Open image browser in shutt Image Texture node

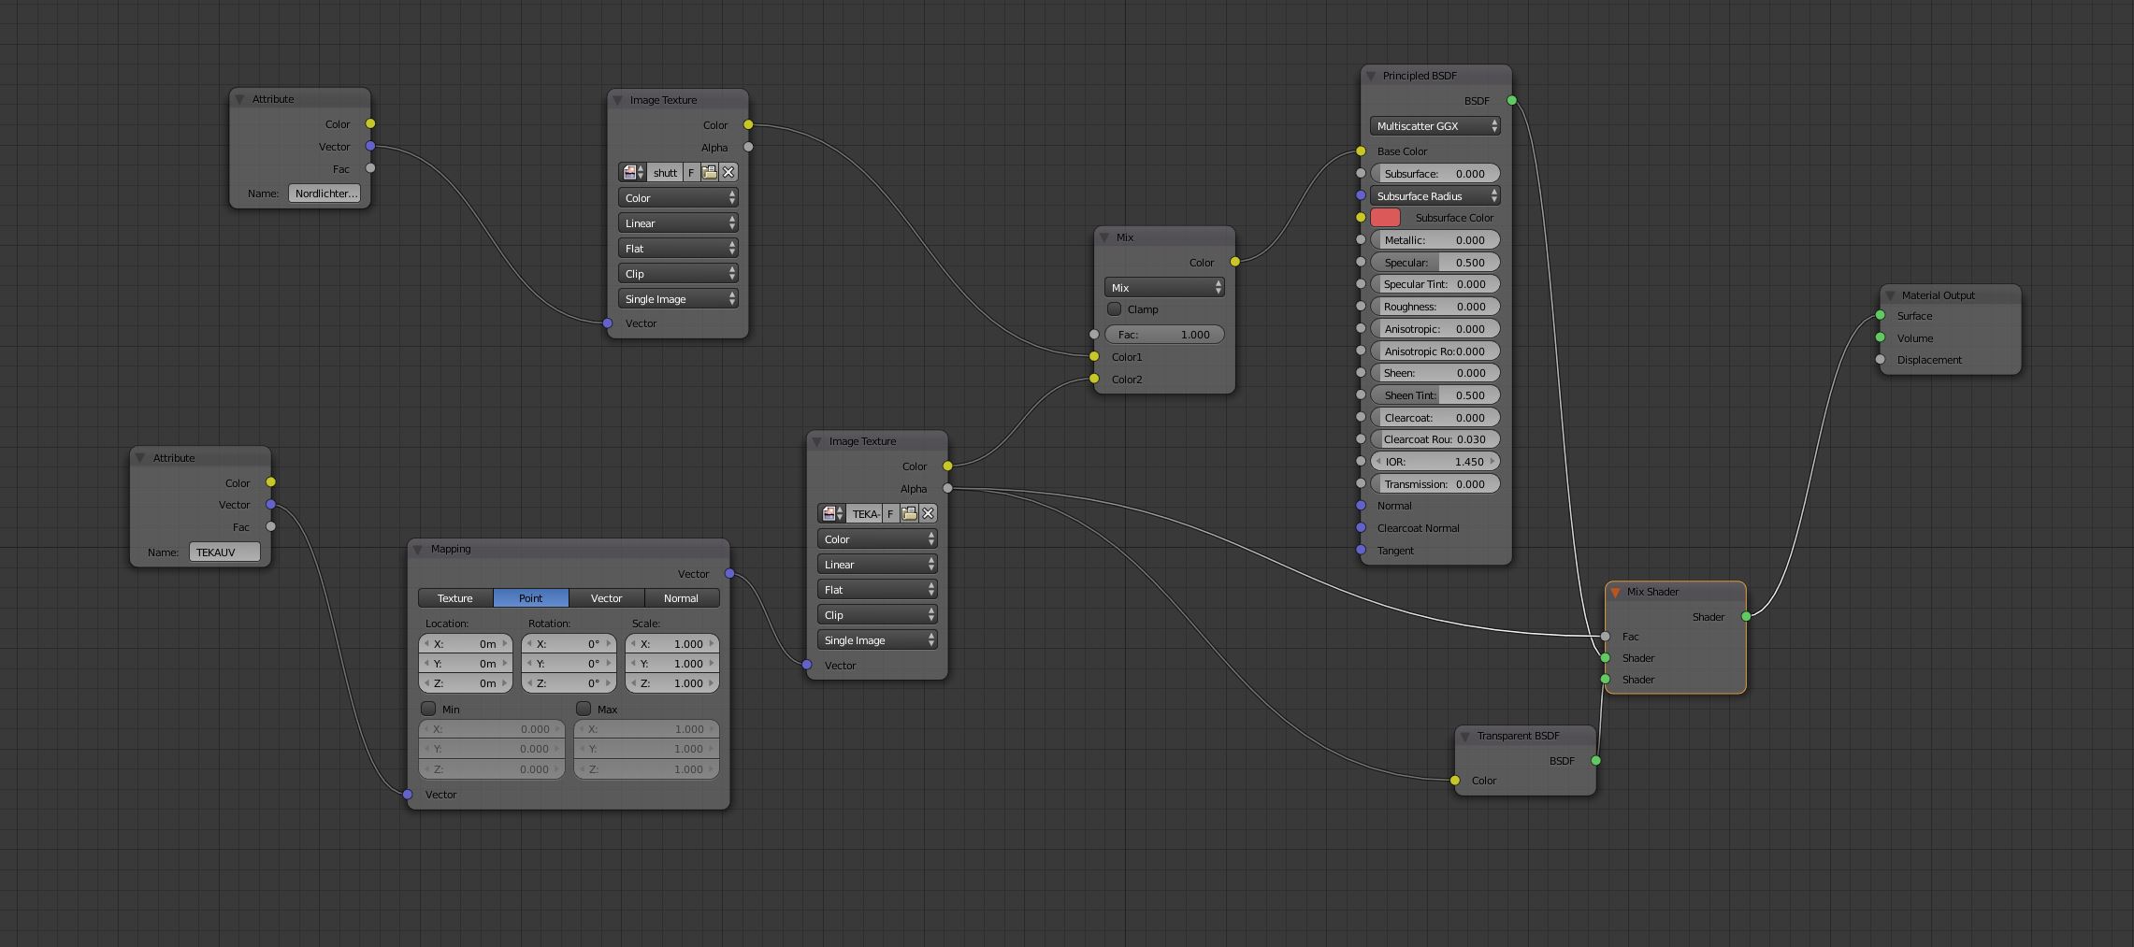[633, 172]
